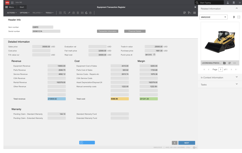242x153 pixels.
Task: Collapse the Tasks section
Action: pos(236,84)
